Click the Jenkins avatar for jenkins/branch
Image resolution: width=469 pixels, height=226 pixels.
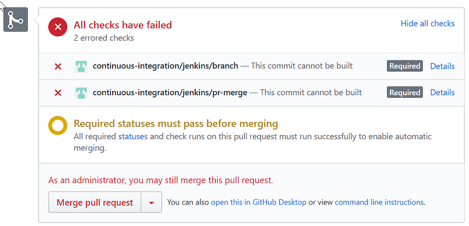click(81, 66)
